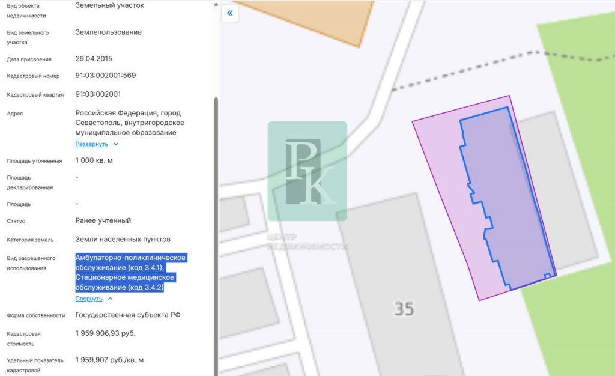Click the status value Ранее учтенный
Viewport: 615px width, 376px height.
click(x=103, y=221)
